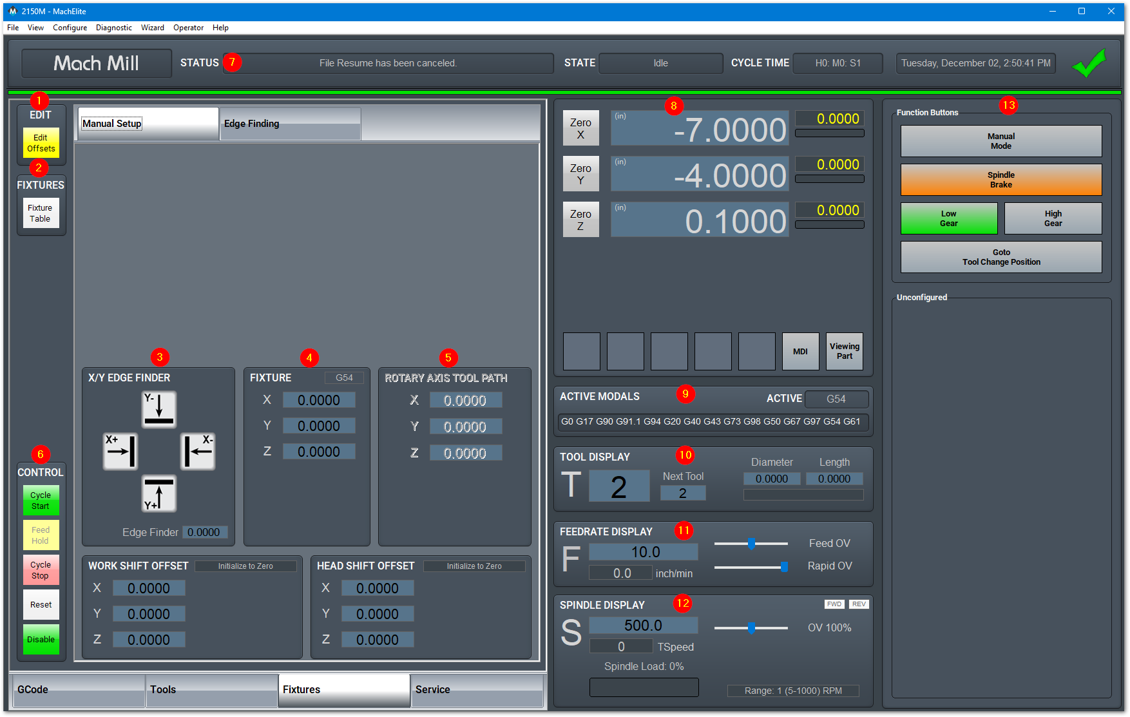This screenshot has height=717, width=1130.
Task: Click Goto Tool Change Position button
Action: pyautogui.click(x=1001, y=257)
